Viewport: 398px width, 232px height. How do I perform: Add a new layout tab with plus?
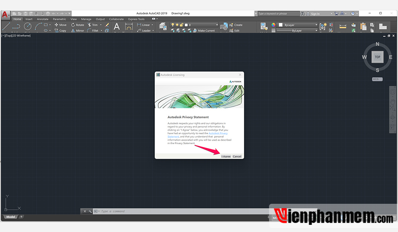coord(21,217)
